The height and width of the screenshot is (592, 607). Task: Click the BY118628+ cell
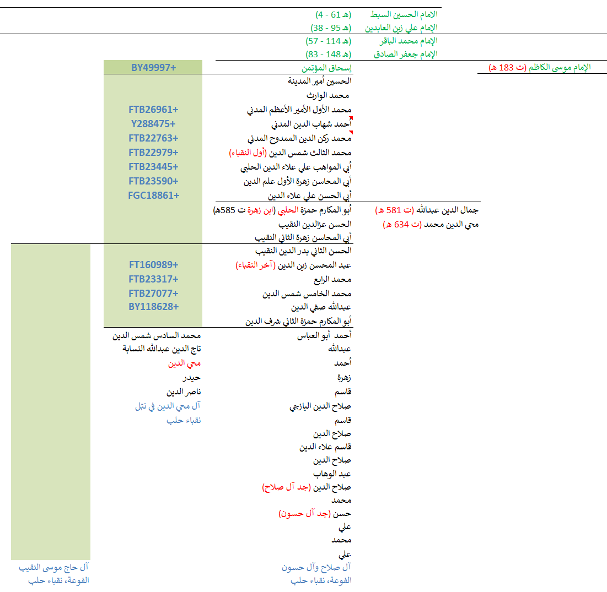click(153, 307)
